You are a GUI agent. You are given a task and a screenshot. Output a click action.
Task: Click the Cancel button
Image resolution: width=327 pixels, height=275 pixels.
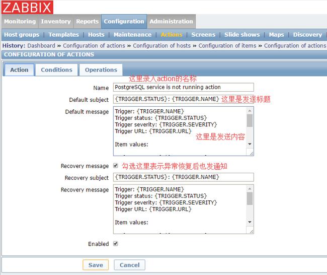(129, 265)
